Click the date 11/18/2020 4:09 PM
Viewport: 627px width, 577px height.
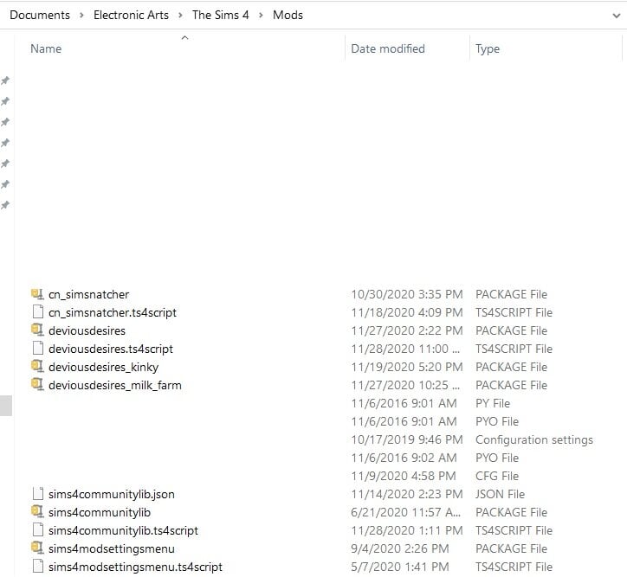pyautogui.click(x=407, y=312)
